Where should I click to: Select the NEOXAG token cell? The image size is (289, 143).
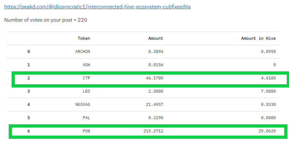[x=83, y=105]
